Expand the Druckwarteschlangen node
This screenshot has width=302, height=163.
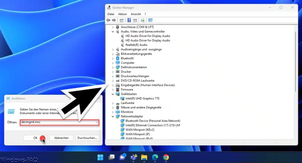click(113, 76)
